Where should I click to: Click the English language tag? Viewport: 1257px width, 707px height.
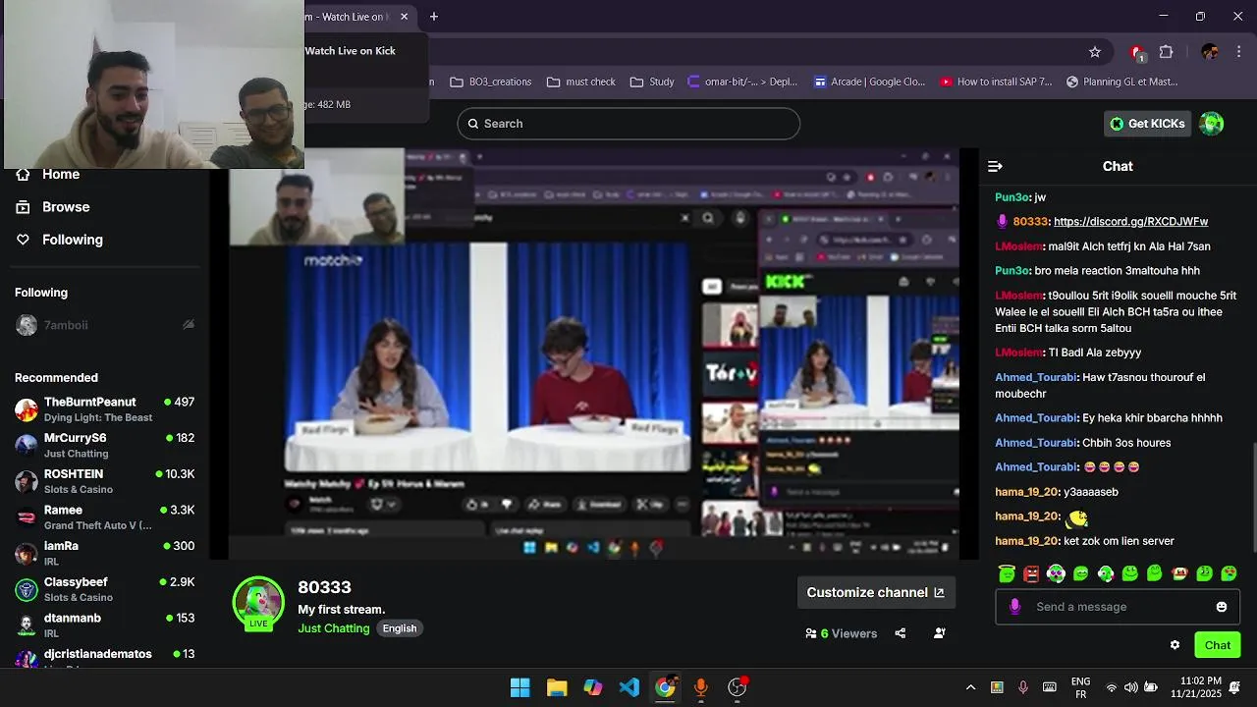point(400,628)
